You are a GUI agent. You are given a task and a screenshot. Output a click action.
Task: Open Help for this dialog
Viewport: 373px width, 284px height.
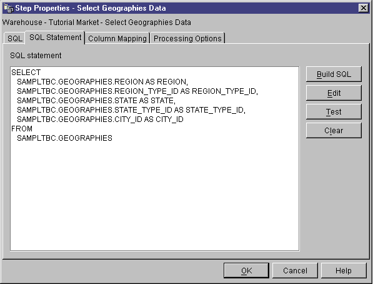click(x=344, y=270)
